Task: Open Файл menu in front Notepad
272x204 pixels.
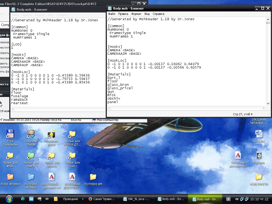Action: (112, 14)
